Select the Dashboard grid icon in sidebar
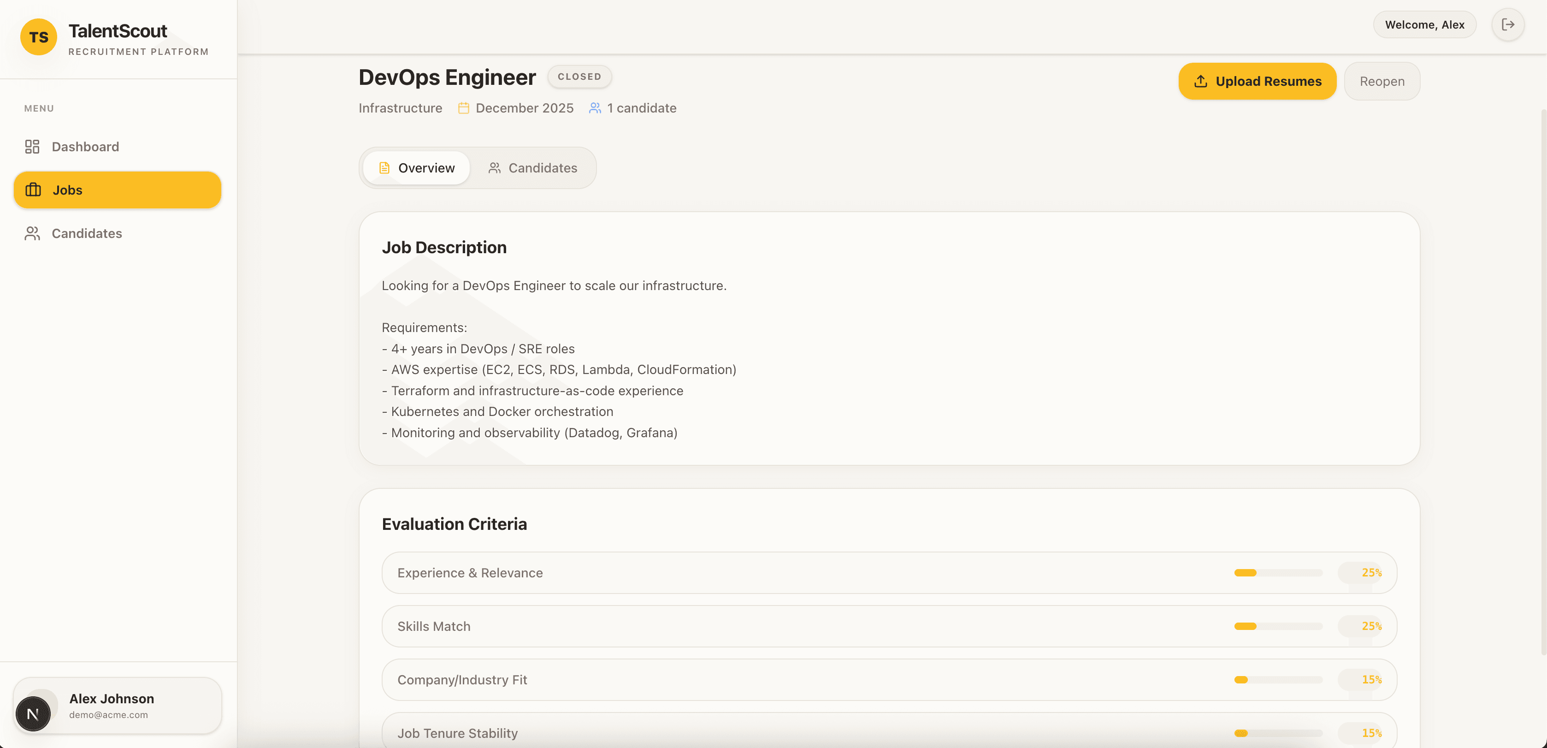1547x748 pixels. 32,146
